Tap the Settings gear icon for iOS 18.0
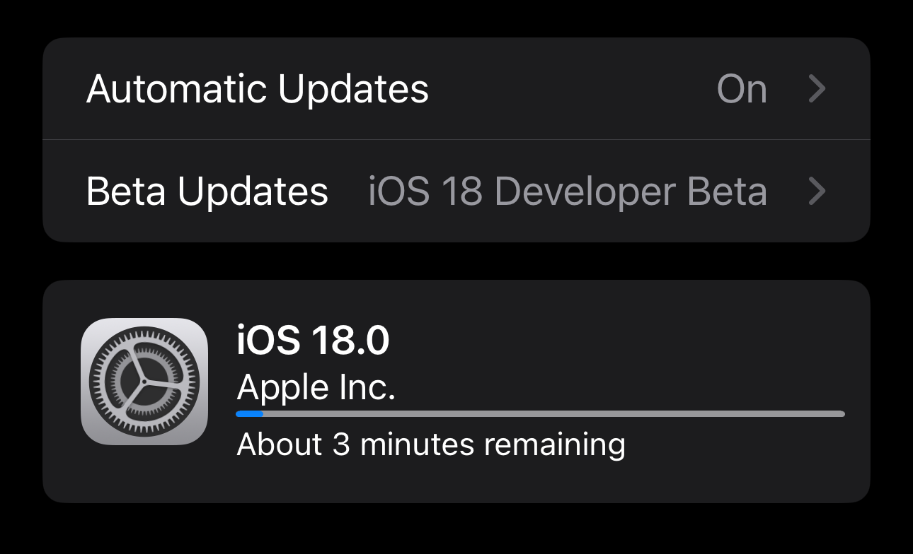Image resolution: width=913 pixels, height=554 pixels. click(144, 381)
